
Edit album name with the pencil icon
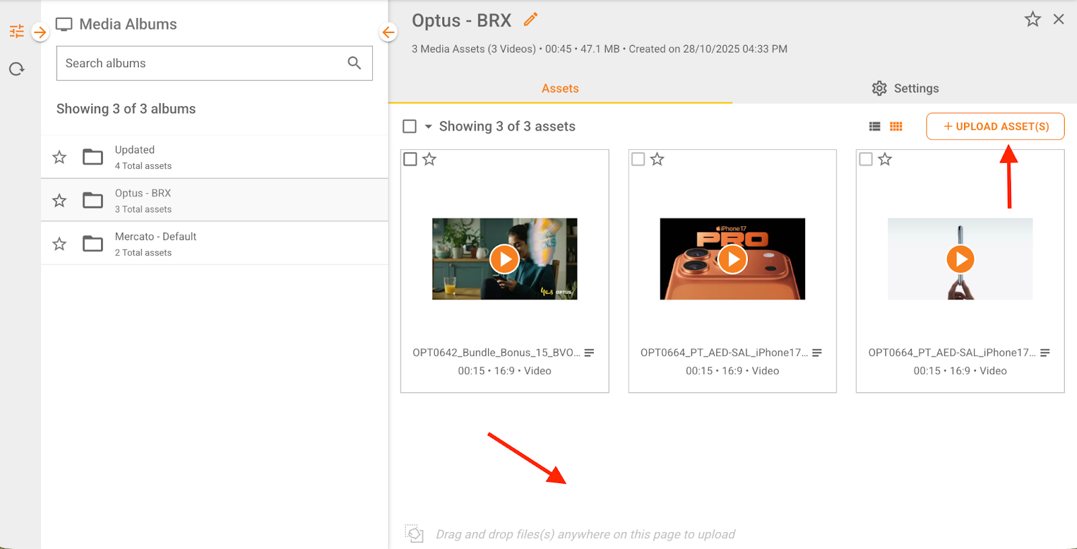pos(531,20)
